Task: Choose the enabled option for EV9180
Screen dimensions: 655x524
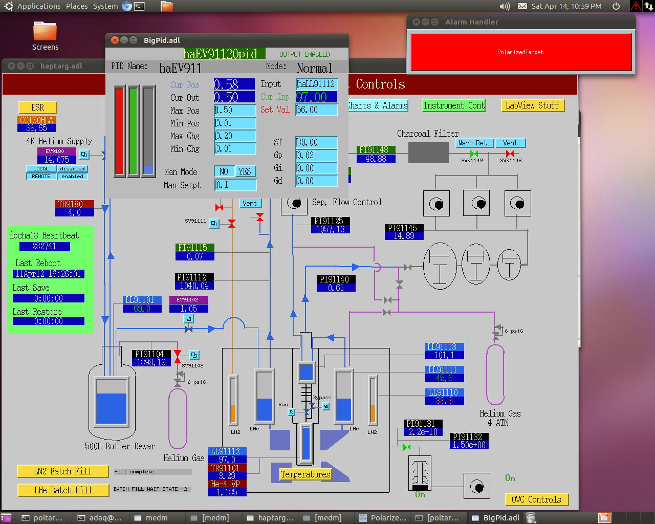Action: (x=72, y=176)
